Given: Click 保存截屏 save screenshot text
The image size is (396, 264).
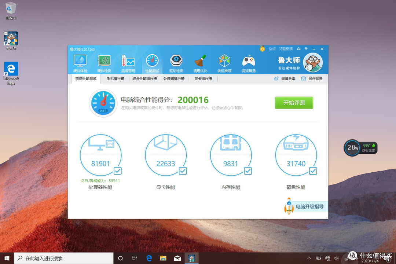Looking at the screenshot, I should pos(315,78).
